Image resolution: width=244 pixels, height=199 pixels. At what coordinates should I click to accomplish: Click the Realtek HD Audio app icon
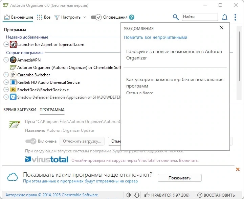coord(13,82)
